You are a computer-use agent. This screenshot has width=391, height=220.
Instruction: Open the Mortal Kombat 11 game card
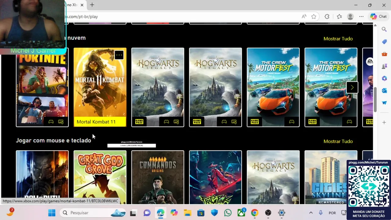pyautogui.click(x=100, y=87)
